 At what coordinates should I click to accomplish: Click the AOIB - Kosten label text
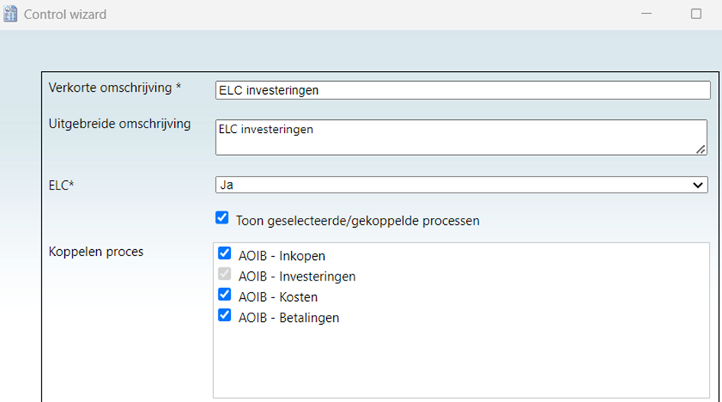[x=278, y=297]
